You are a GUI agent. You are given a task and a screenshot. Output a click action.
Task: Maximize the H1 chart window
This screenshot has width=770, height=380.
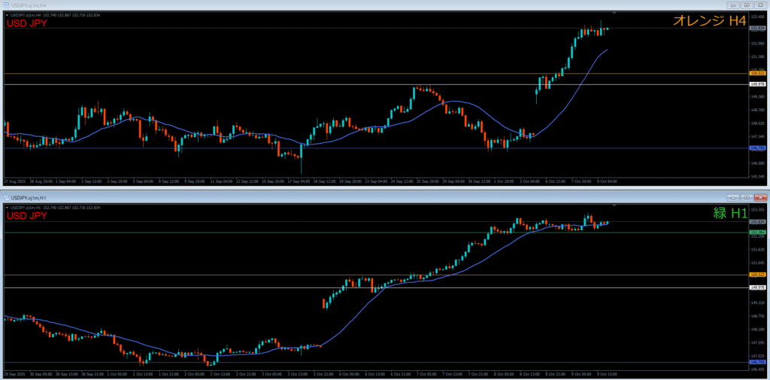[747, 196]
